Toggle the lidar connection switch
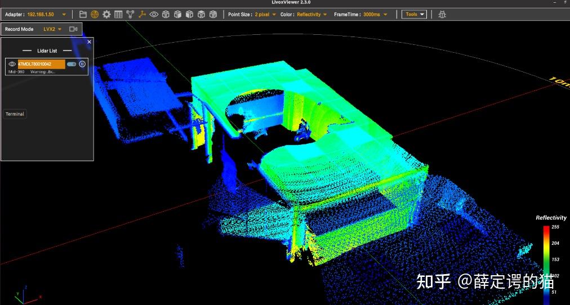570x305 pixels. click(72, 64)
